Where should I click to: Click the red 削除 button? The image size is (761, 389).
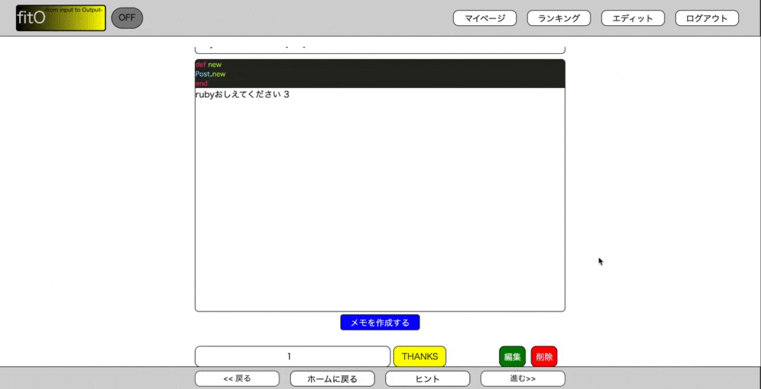[545, 357]
